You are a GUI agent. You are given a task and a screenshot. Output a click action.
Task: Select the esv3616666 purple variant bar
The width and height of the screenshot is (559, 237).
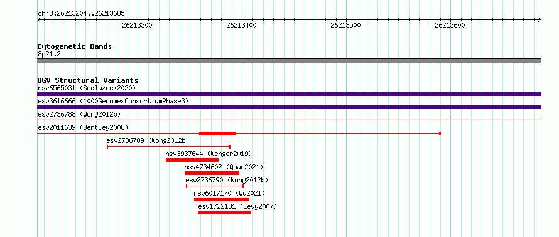click(289, 107)
